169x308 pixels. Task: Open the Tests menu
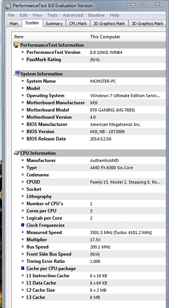coord(53,15)
